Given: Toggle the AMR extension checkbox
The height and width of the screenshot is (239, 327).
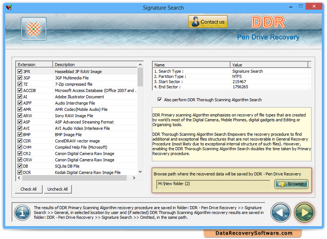Looking at the screenshot, I should point(20,109).
